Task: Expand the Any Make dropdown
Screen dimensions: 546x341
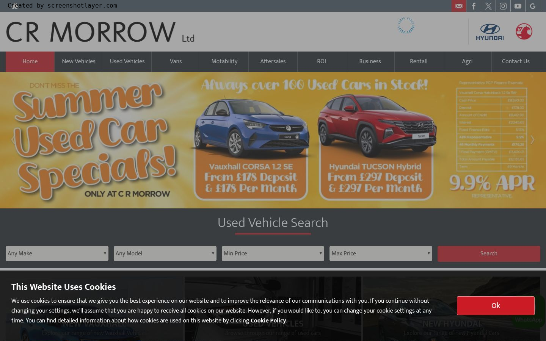Action: click(57, 253)
